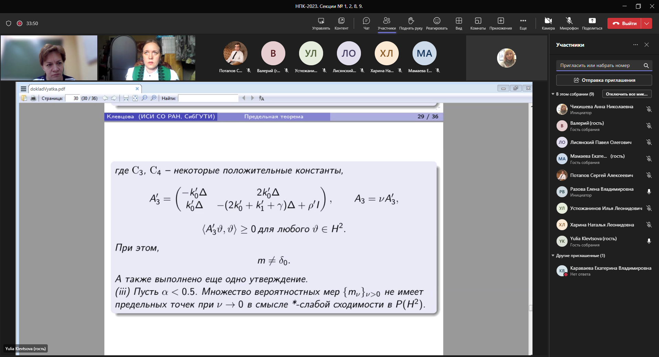Collapse the 'Другие приглашенные (1)' section
Image resolution: width=659 pixels, height=357 pixels.
pyautogui.click(x=553, y=256)
